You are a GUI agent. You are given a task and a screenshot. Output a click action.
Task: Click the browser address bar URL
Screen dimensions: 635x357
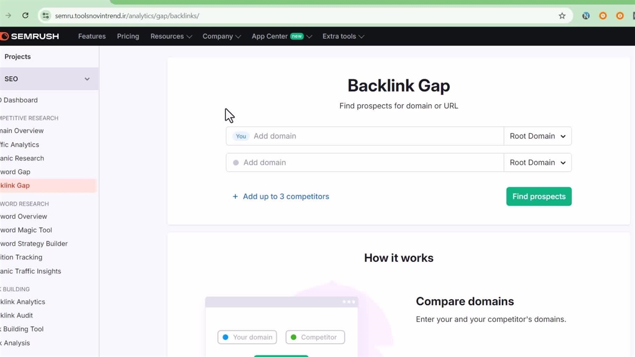[x=127, y=16]
